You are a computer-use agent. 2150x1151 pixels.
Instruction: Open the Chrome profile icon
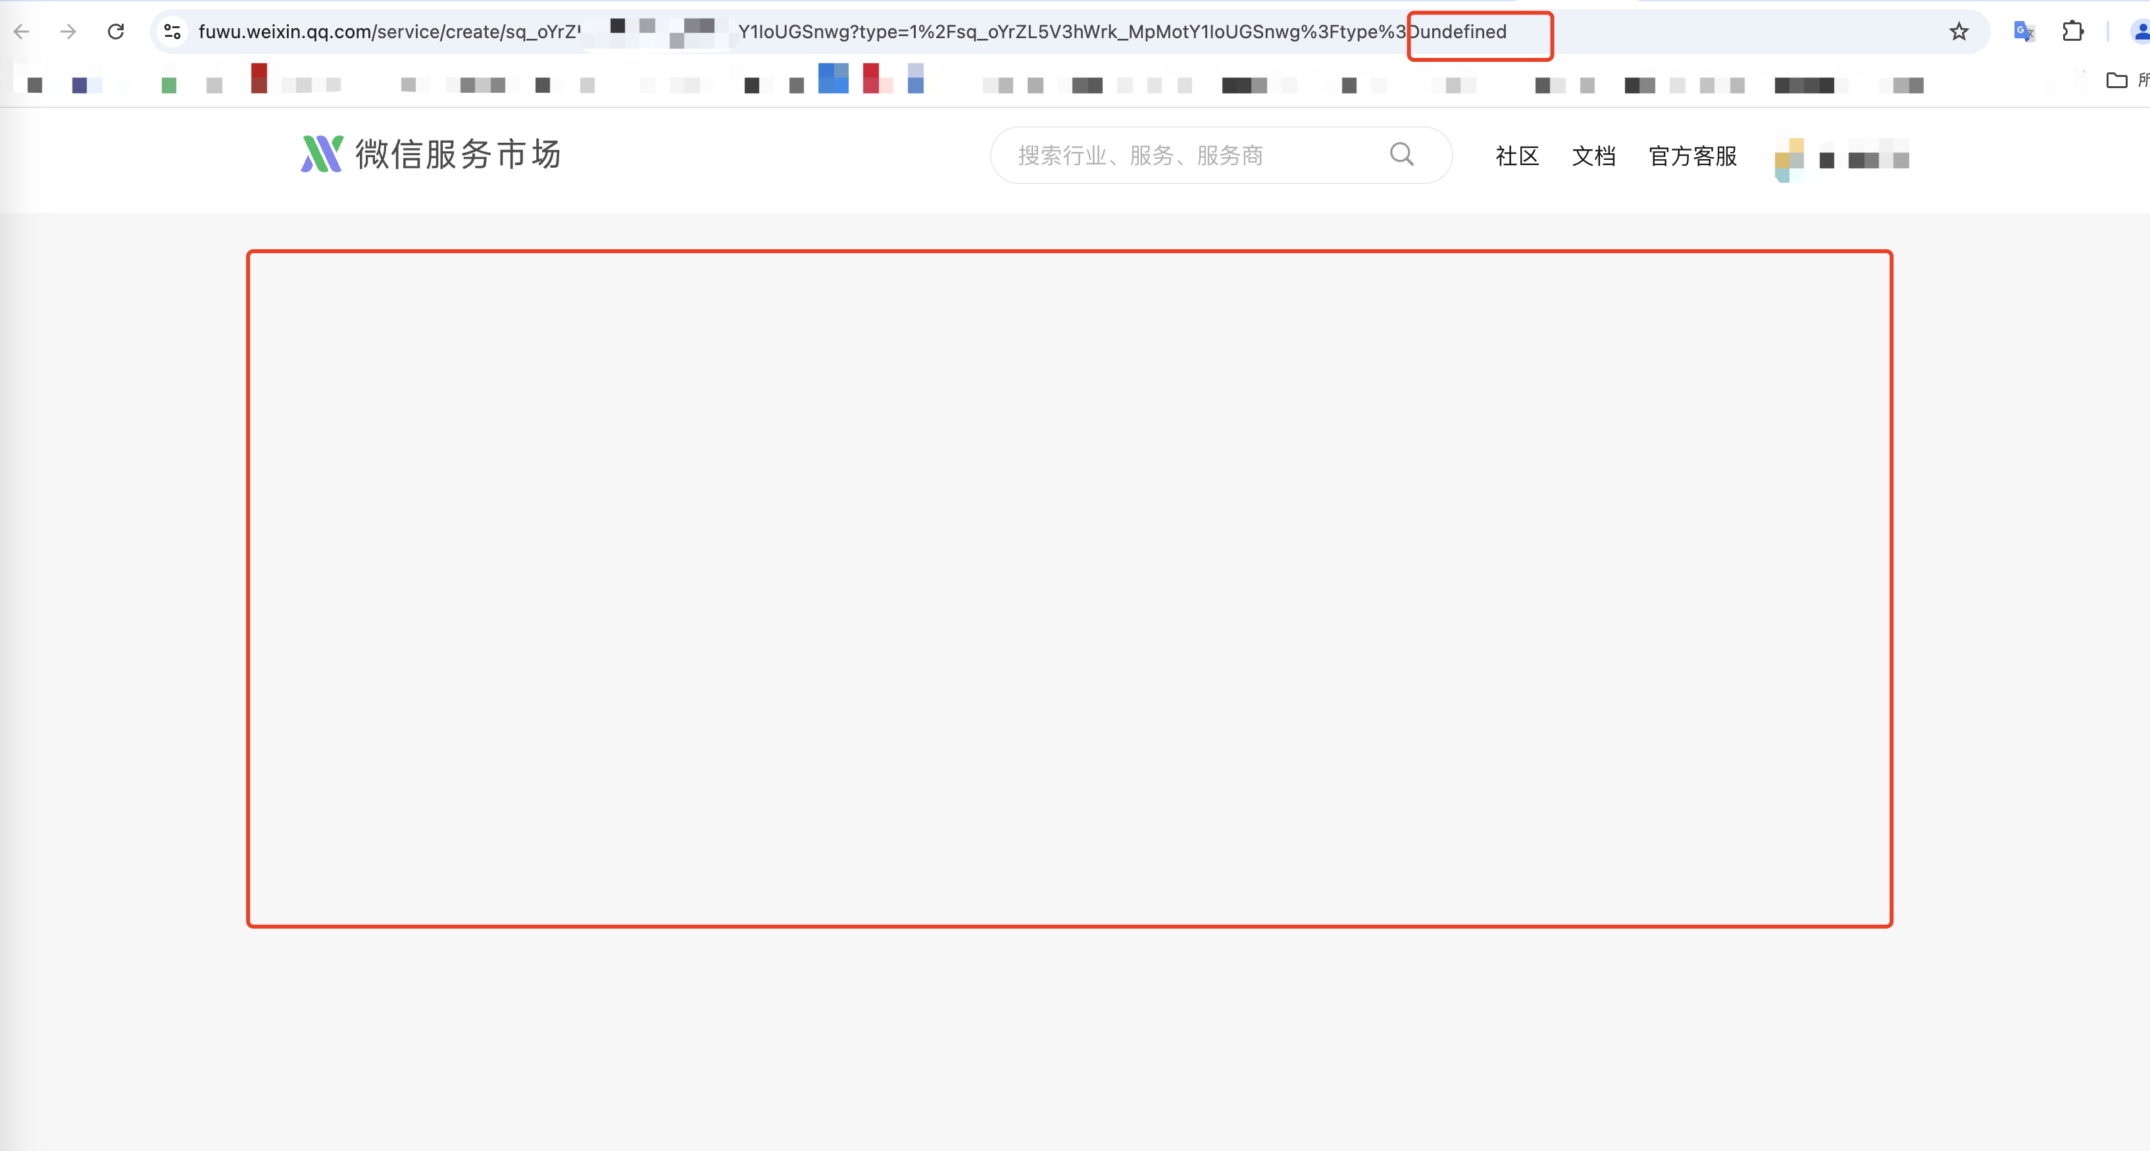pyautogui.click(x=2140, y=32)
